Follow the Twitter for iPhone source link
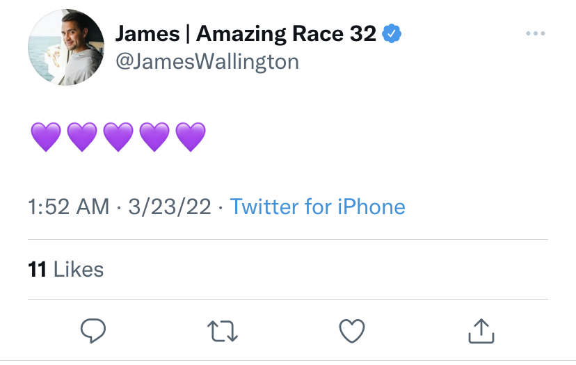Viewport: 576px width, 365px height. pos(318,206)
